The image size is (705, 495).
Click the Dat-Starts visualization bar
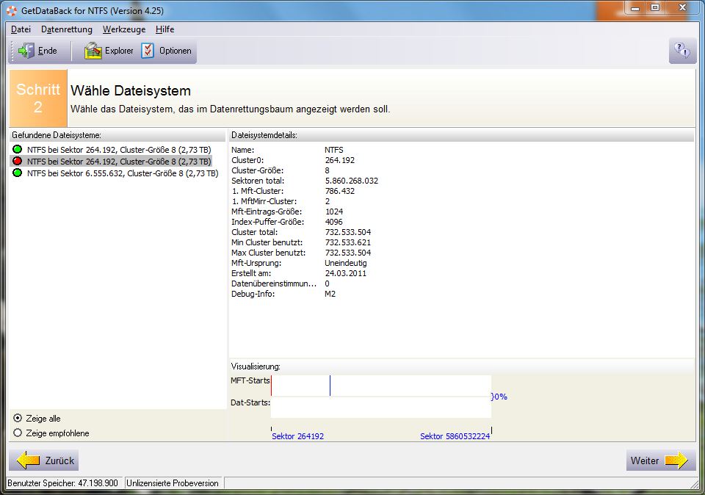(x=381, y=408)
